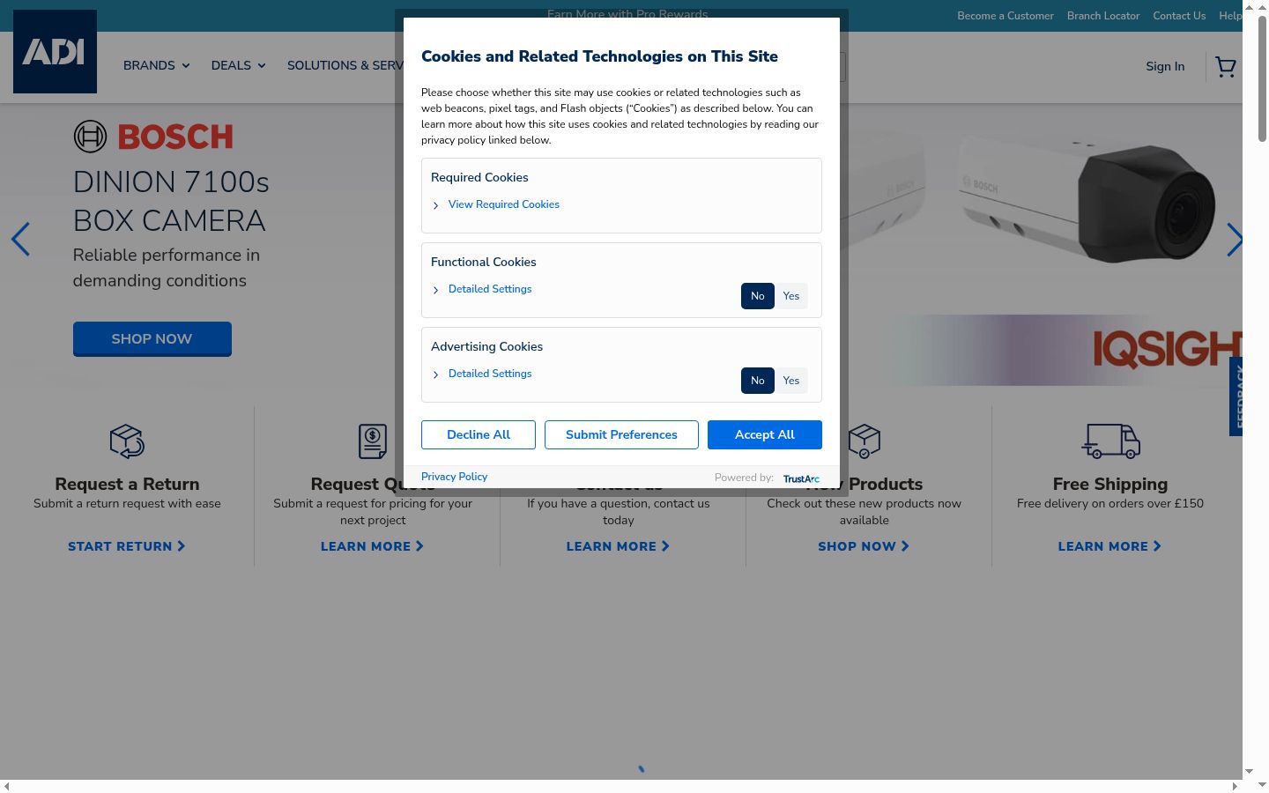1269x793 pixels.
Task: Click SHOP NOW under New Products
Action: tap(864, 546)
